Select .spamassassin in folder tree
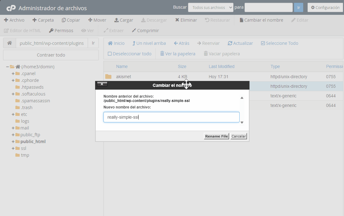 point(35,101)
